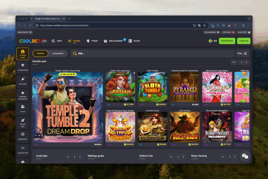Open Svenska Favoriter category
Screen dimensions: 268x179
pos(23,95)
